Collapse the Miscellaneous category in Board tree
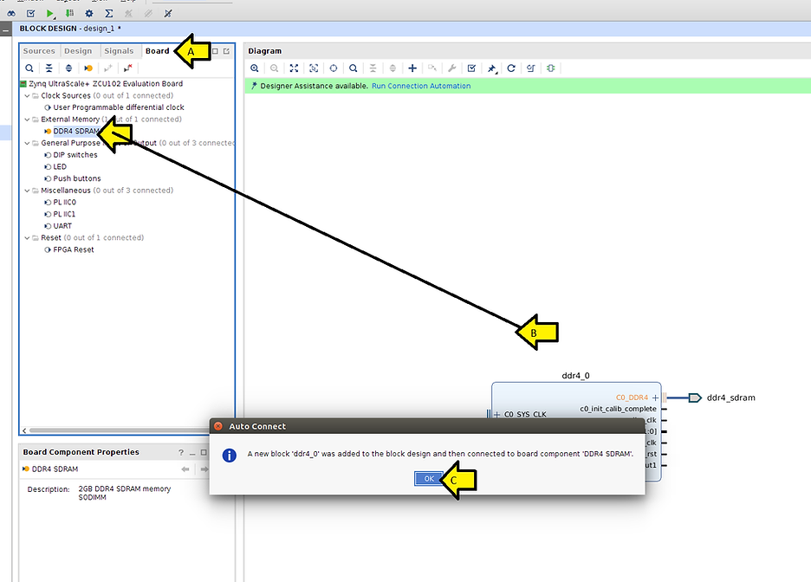 (26, 190)
